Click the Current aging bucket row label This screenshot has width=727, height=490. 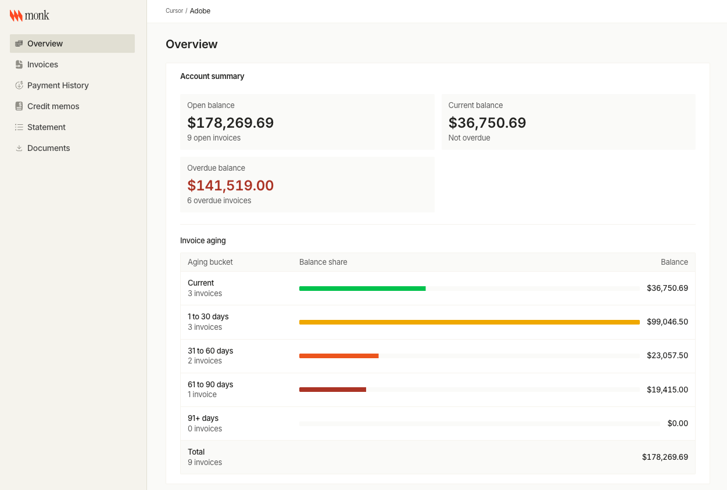[x=201, y=283]
